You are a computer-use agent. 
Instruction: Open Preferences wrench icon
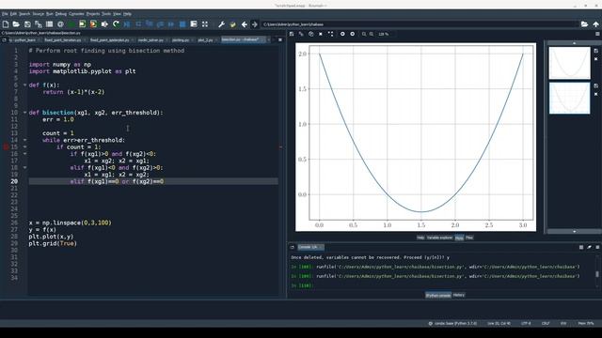pyautogui.click(x=222, y=24)
